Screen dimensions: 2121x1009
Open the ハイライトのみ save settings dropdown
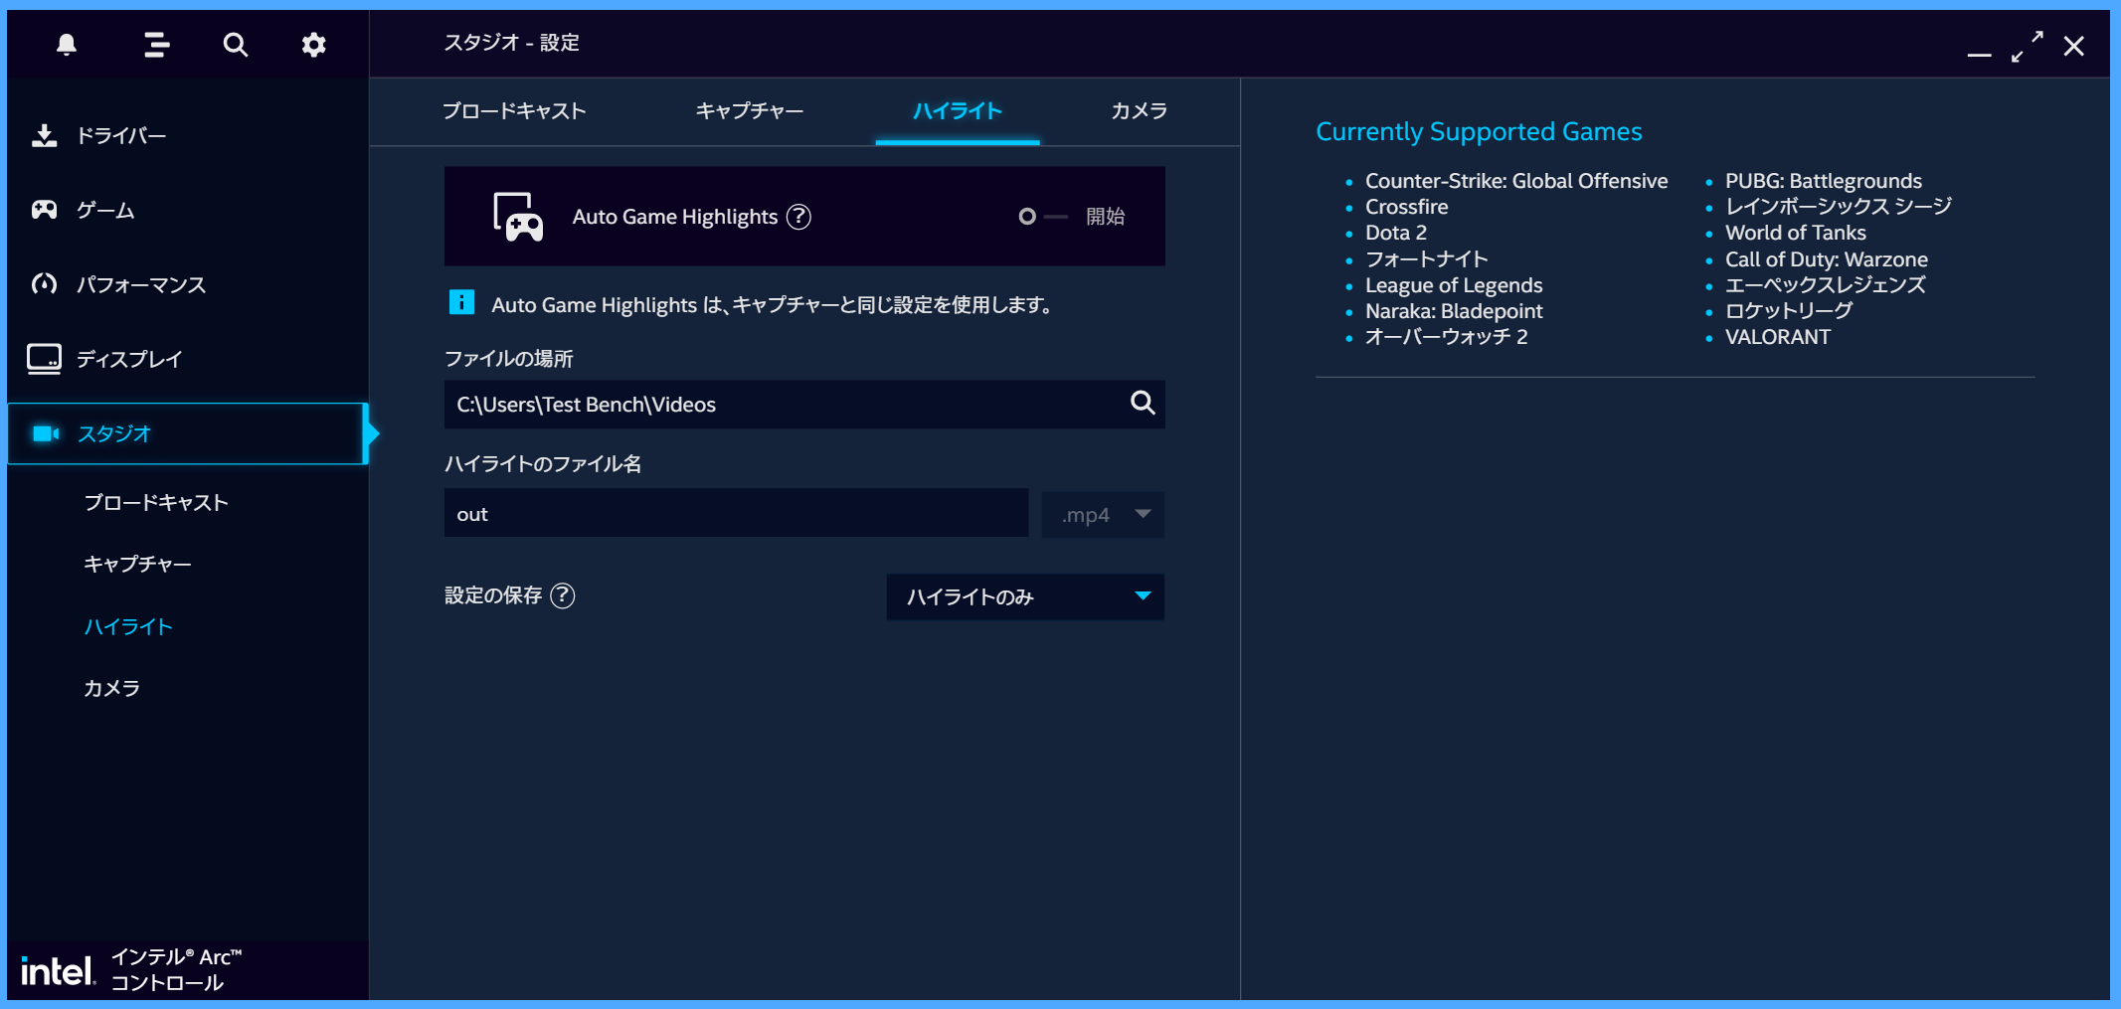[x=1025, y=596]
